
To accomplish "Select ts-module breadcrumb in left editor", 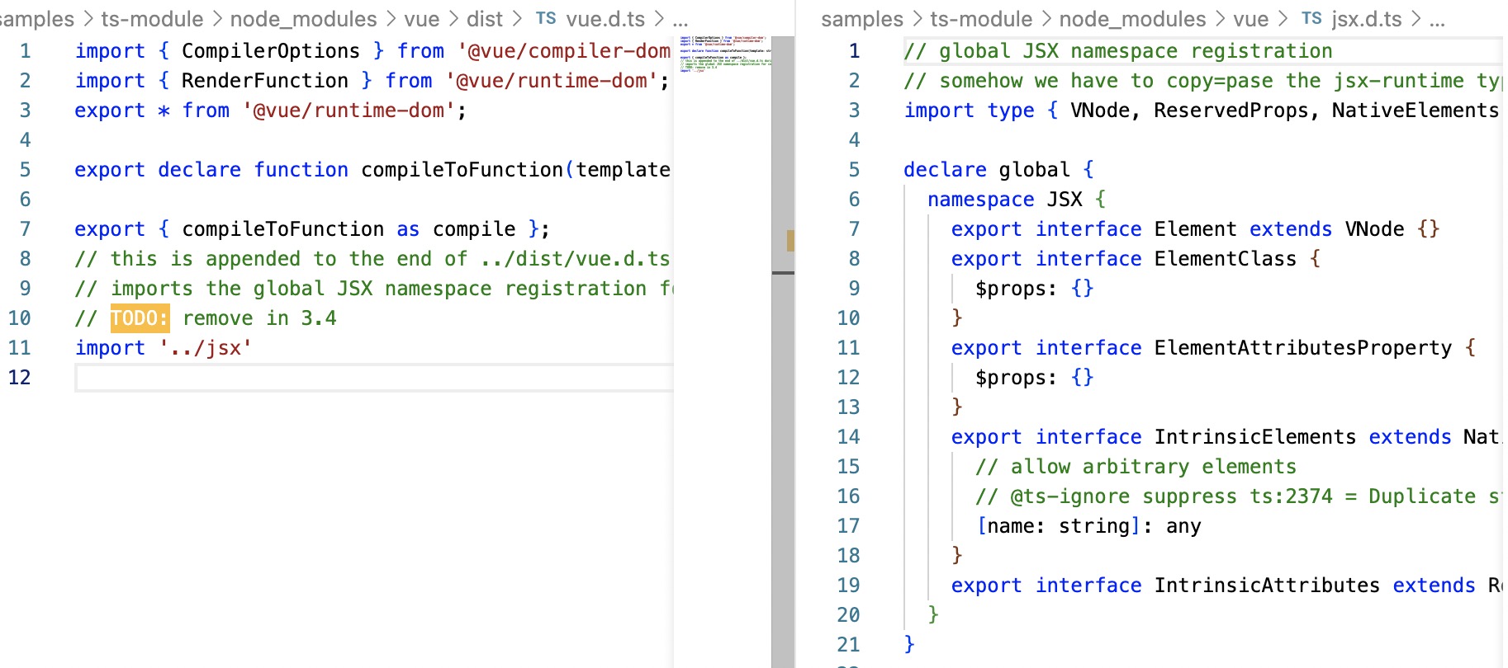I will [x=152, y=18].
